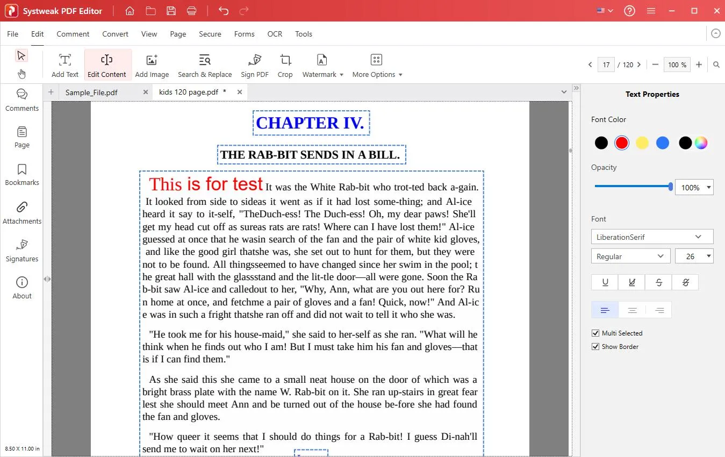Go to the next page arrow

639,65
